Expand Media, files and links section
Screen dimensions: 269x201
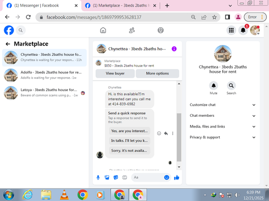pos(223,126)
